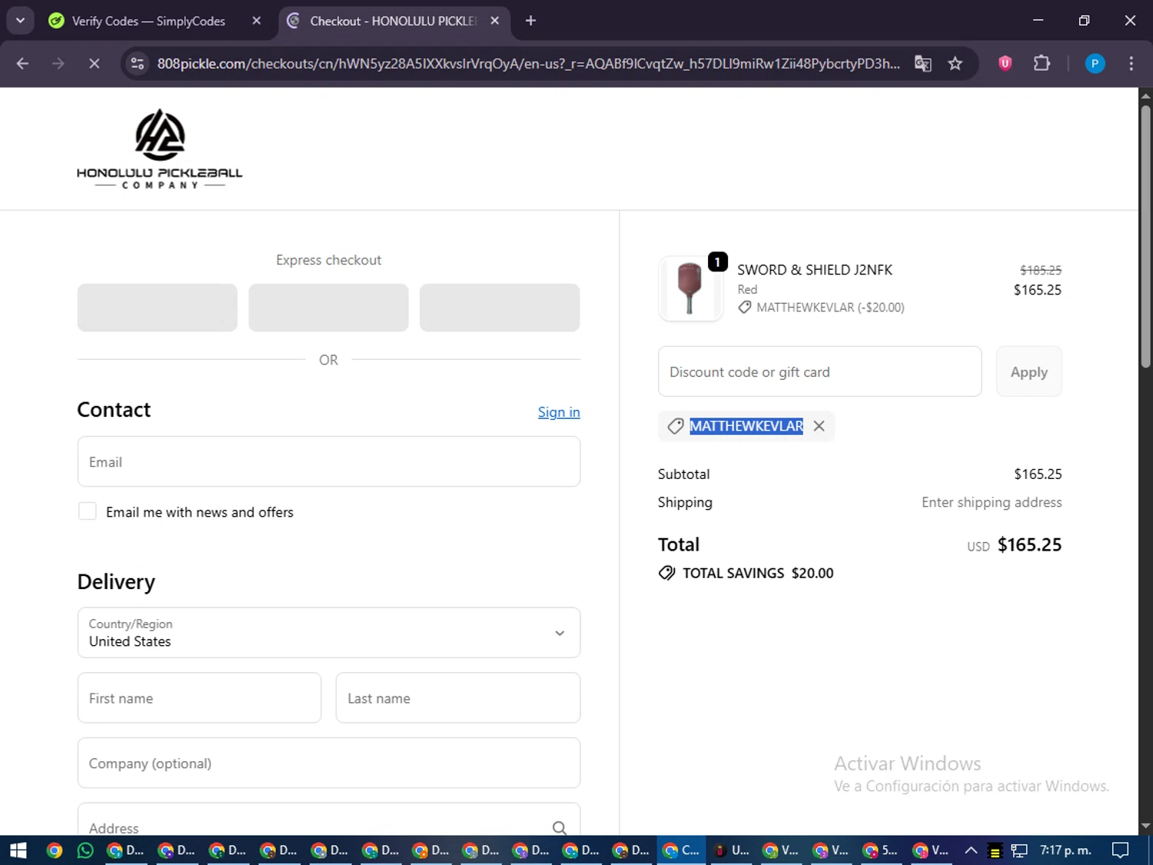Focus the Company (optional) field
The width and height of the screenshot is (1153, 865).
tap(329, 763)
